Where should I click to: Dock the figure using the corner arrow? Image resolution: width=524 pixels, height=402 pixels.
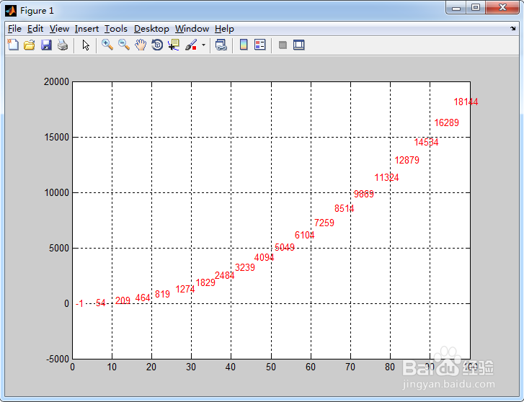(x=513, y=29)
